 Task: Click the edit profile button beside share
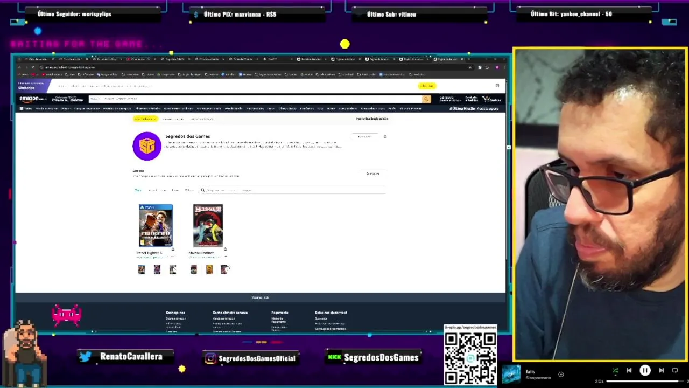364,136
